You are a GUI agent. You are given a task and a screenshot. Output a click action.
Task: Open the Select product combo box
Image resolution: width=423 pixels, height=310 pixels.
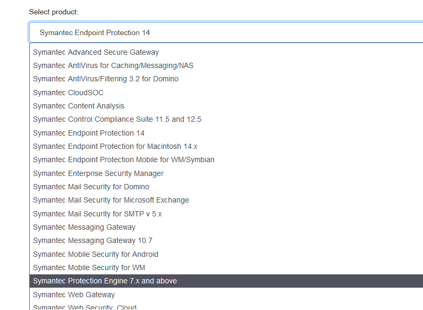click(x=226, y=32)
